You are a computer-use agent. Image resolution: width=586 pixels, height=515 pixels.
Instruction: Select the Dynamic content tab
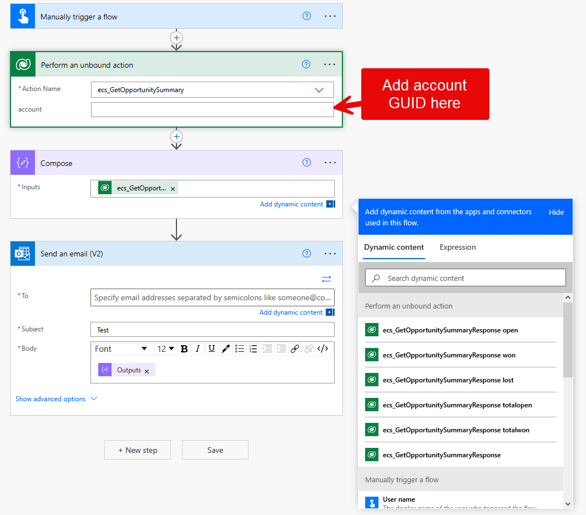click(x=394, y=248)
